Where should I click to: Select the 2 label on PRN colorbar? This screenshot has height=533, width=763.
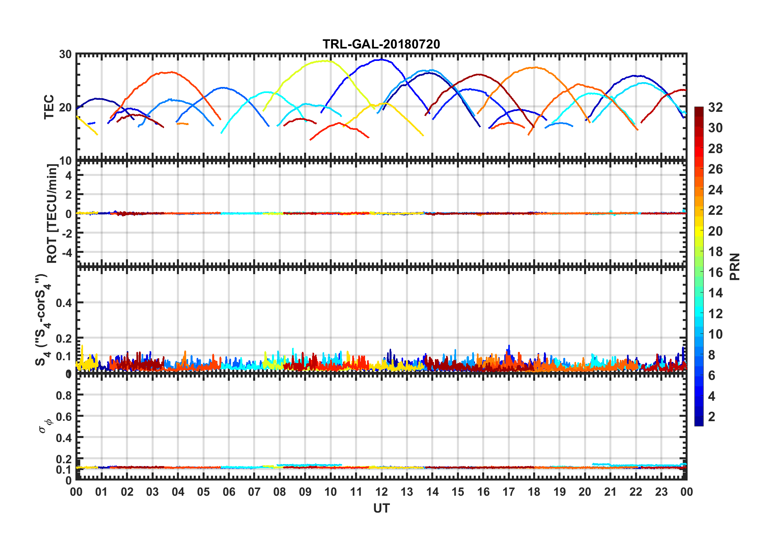pyautogui.click(x=712, y=416)
